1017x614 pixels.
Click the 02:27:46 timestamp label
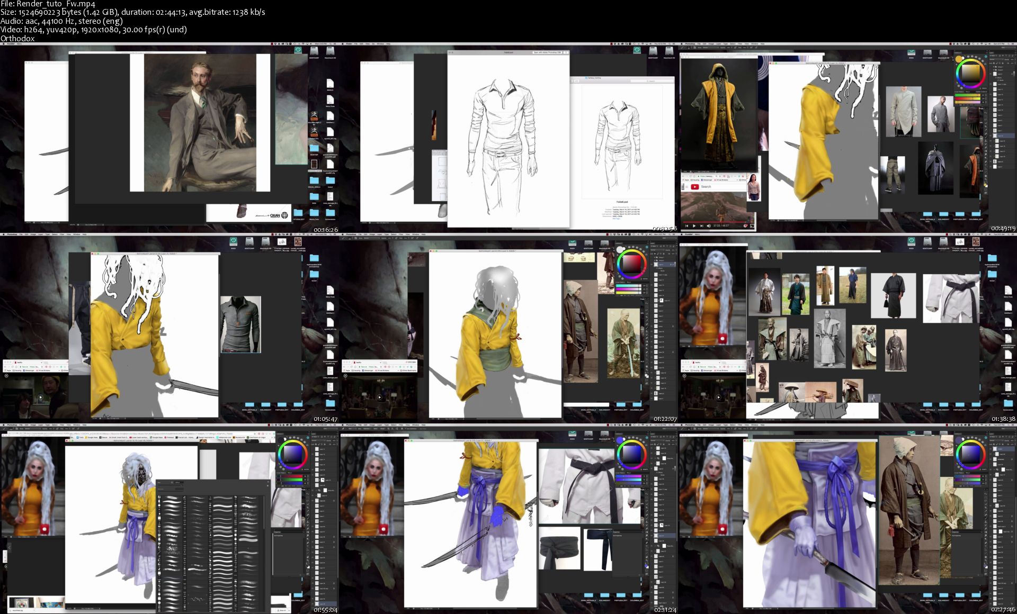[1004, 610]
